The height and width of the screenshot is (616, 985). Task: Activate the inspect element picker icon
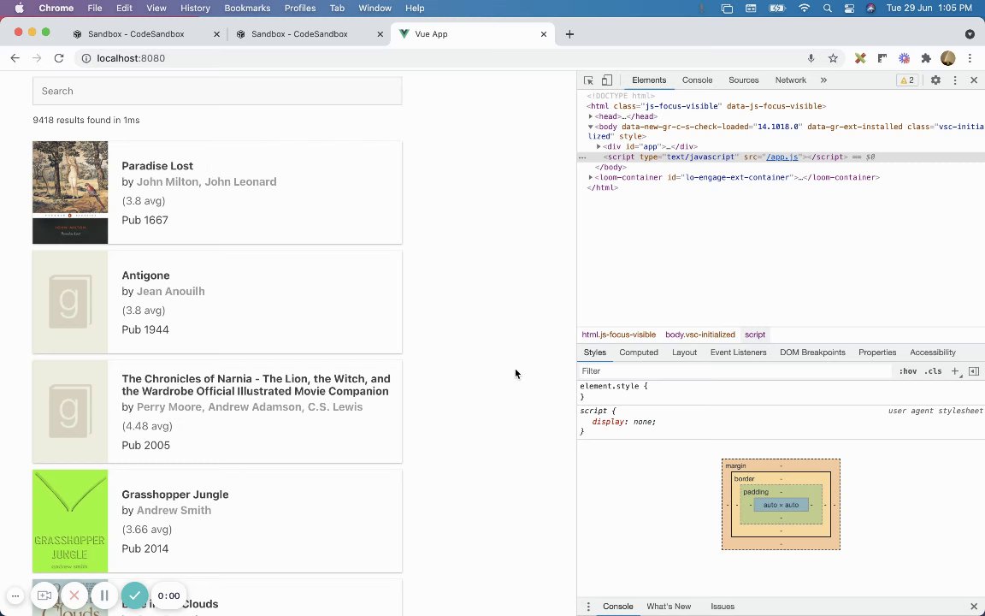588,80
